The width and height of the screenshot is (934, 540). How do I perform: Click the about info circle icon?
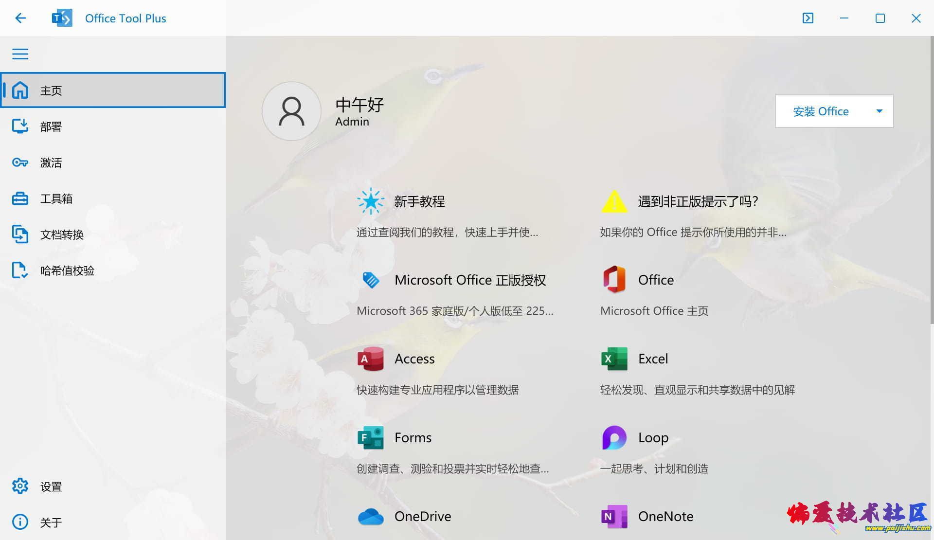[20, 522]
